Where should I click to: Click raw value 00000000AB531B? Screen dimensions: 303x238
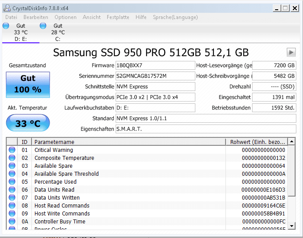[x=263, y=197]
